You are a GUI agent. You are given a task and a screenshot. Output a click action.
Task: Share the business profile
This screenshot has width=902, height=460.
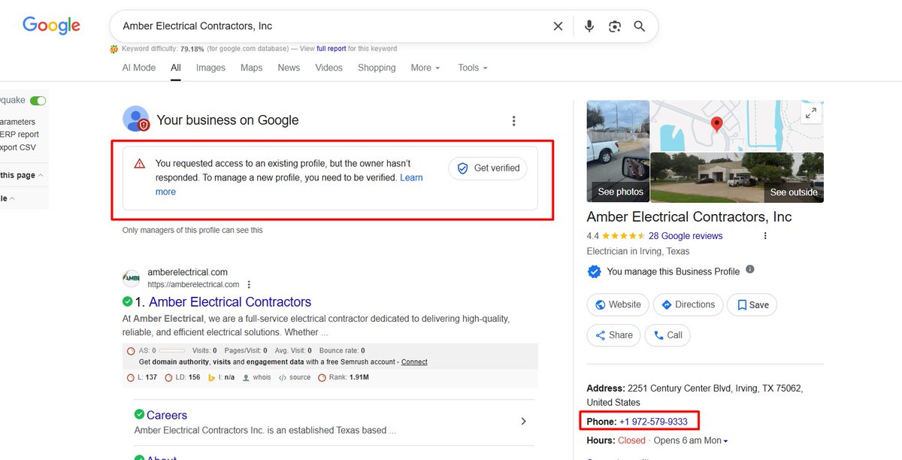[x=614, y=335]
